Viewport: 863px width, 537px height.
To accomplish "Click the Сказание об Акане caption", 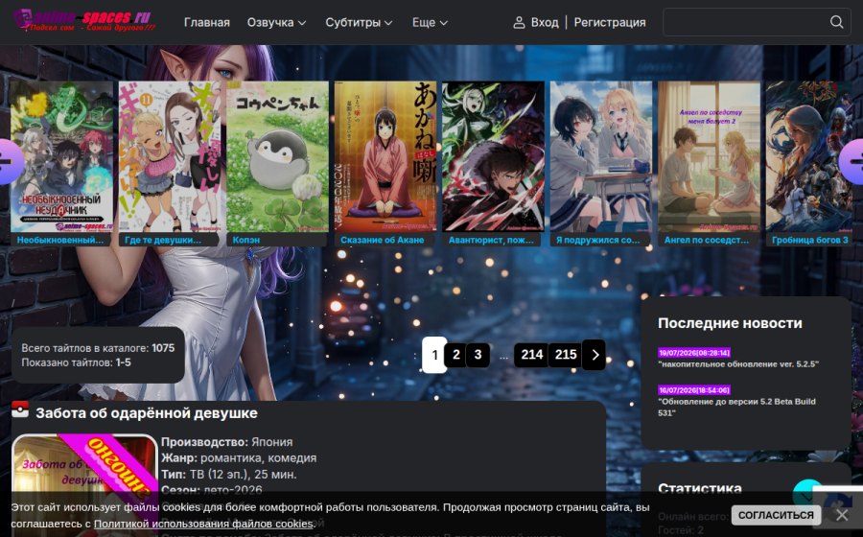I will pos(382,240).
